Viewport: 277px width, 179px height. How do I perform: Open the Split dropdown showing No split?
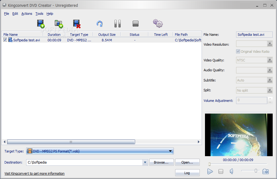[x=270, y=90]
